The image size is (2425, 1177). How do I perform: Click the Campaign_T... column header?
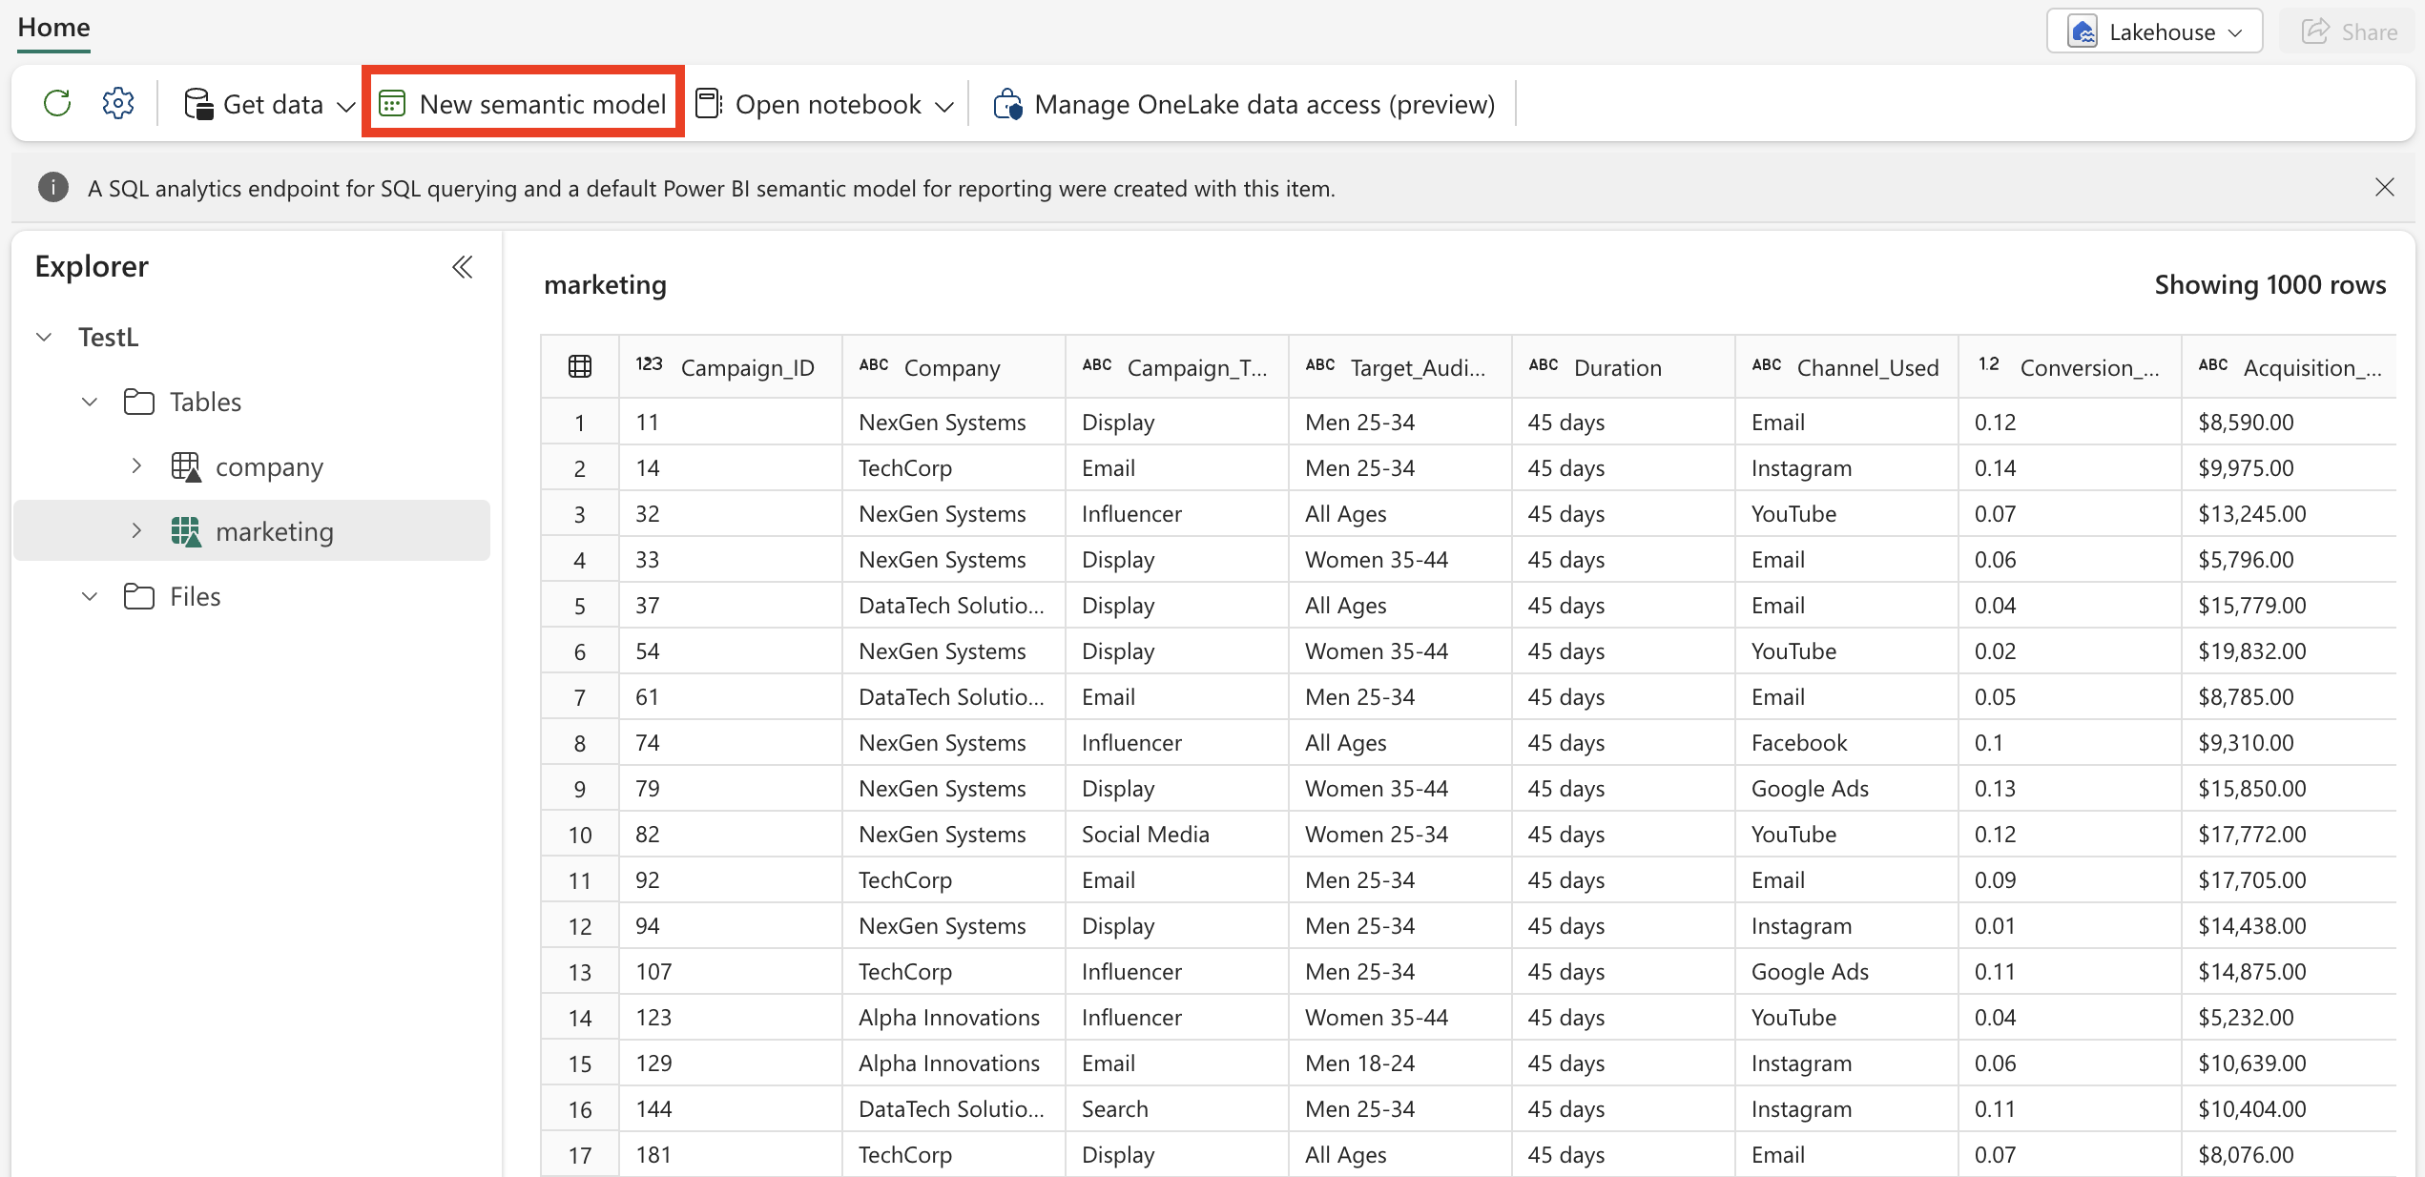1176,367
